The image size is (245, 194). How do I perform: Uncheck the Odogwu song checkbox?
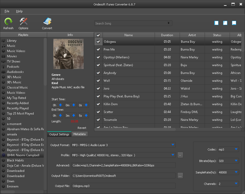coord(98,42)
